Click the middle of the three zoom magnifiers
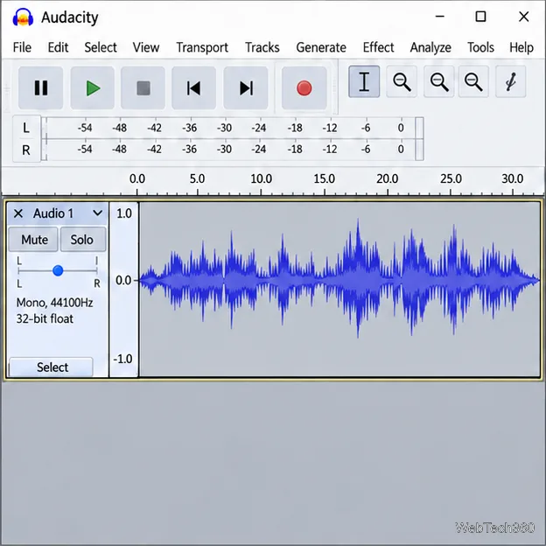This screenshot has width=546, height=546. coord(438,81)
